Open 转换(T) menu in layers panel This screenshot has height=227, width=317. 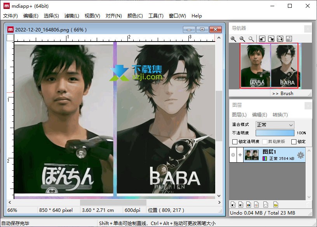point(280,115)
